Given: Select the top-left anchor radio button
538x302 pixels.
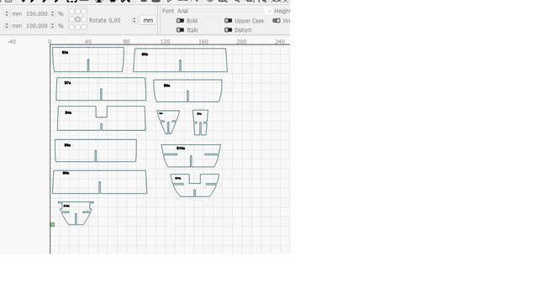Looking at the screenshot, I should pos(71,12).
